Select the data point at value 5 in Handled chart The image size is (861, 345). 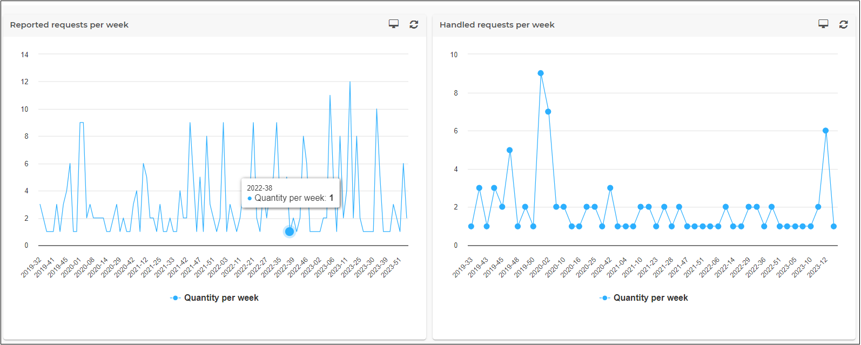click(509, 150)
